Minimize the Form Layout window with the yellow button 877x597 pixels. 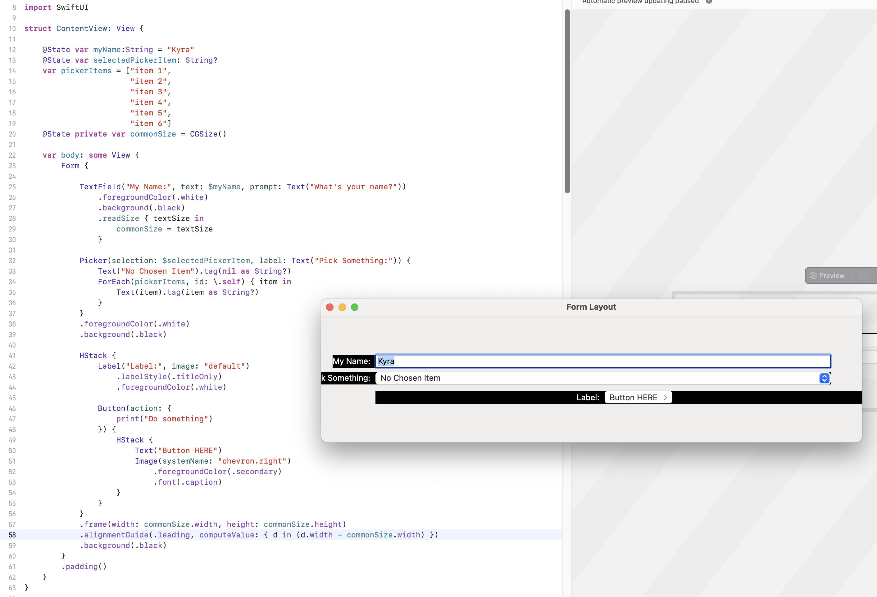point(342,307)
